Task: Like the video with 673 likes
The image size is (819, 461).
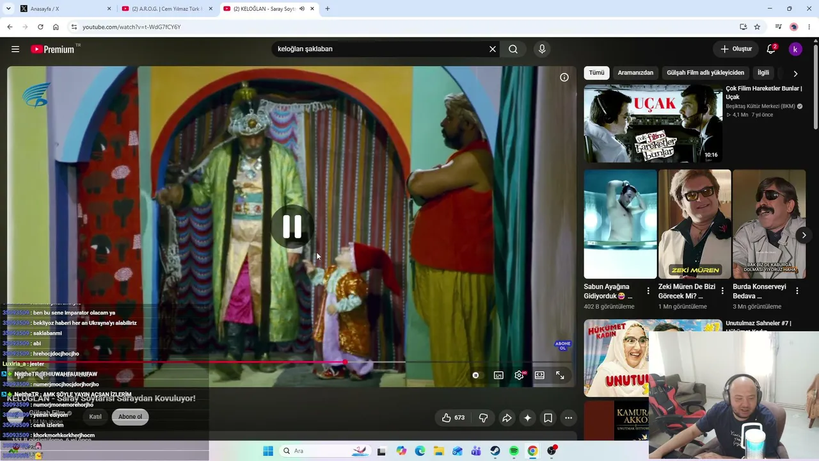Action: pos(453,418)
